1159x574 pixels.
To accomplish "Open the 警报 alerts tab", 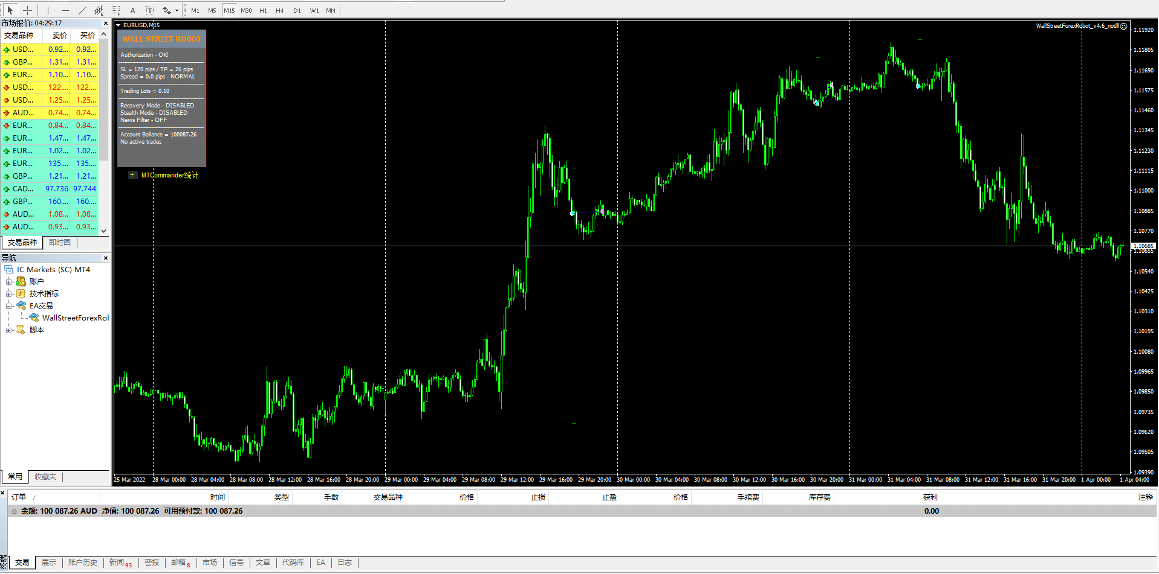I will (152, 563).
